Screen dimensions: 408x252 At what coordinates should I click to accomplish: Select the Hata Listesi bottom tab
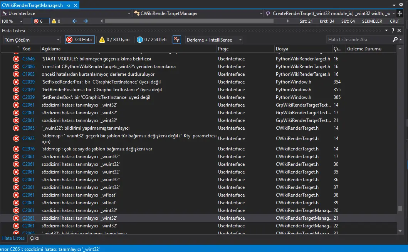coord(13,238)
